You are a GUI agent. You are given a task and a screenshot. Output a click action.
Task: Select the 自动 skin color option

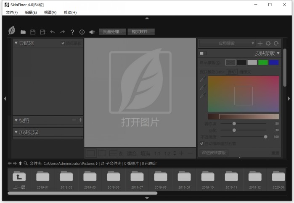point(232,72)
